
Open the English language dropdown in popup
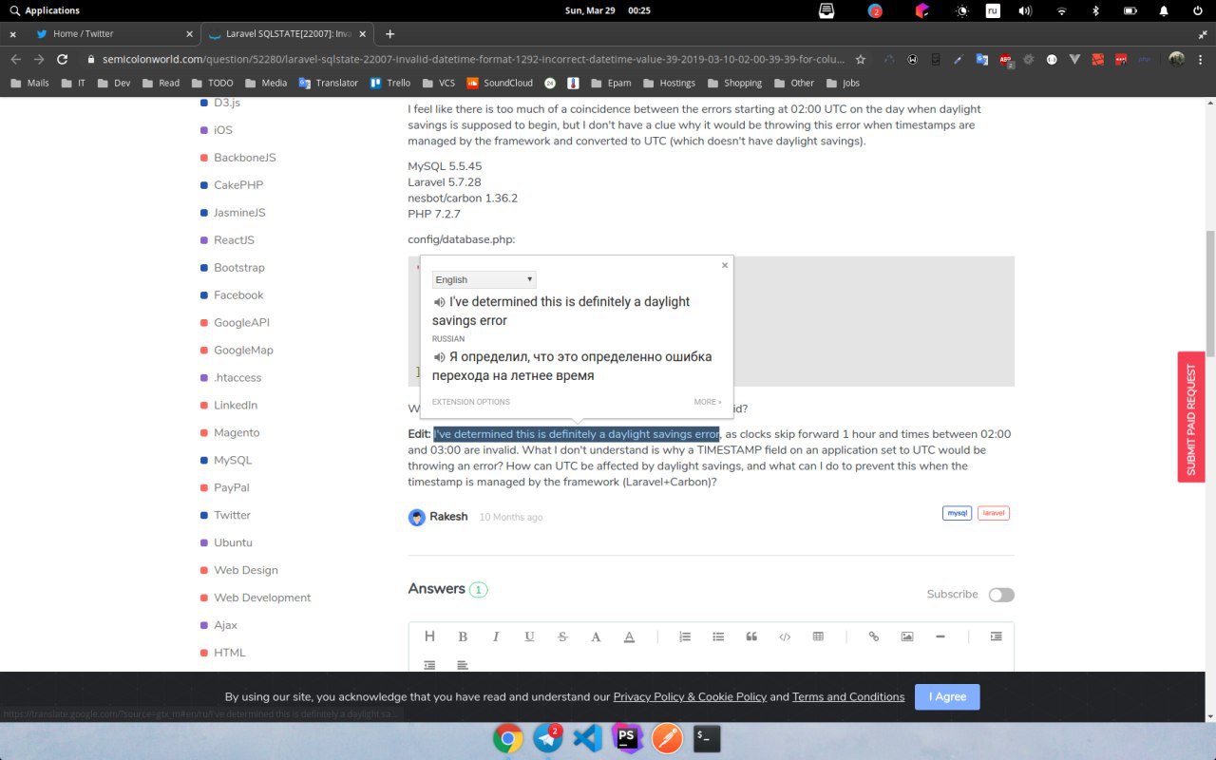(x=484, y=279)
